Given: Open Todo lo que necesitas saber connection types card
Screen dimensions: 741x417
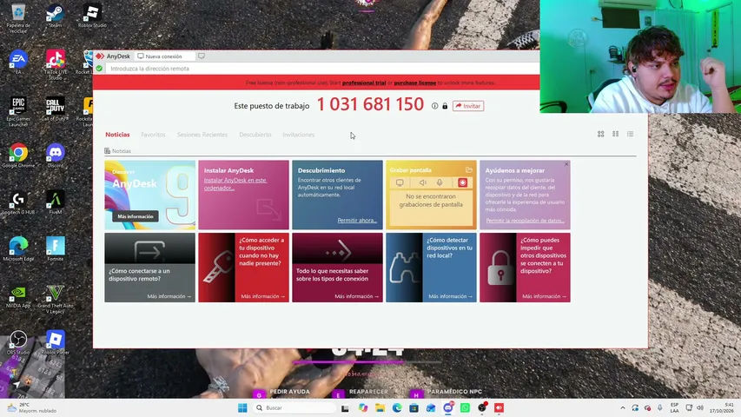Looking at the screenshot, I should coord(337,268).
